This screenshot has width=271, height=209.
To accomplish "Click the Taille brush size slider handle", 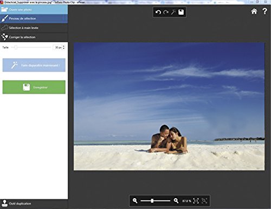I will click(x=16, y=47).
